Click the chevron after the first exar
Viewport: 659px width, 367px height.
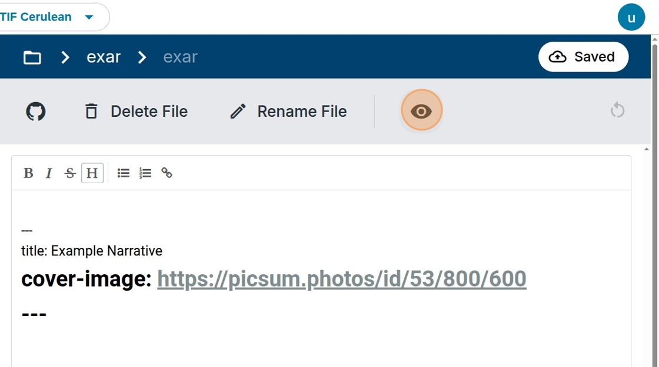point(142,57)
